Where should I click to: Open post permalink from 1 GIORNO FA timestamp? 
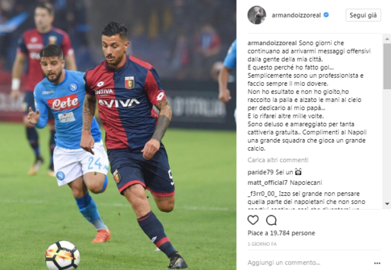click(262, 244)
